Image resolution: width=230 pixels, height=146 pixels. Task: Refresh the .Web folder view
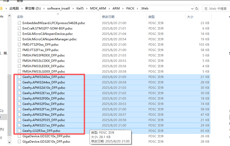pos(197,9)
